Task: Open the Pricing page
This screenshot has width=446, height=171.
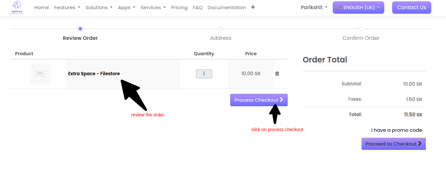Action: [x=179, y=8]
